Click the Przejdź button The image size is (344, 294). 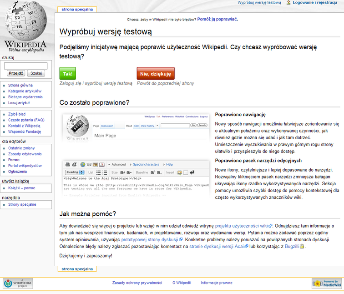coord(16,73)
